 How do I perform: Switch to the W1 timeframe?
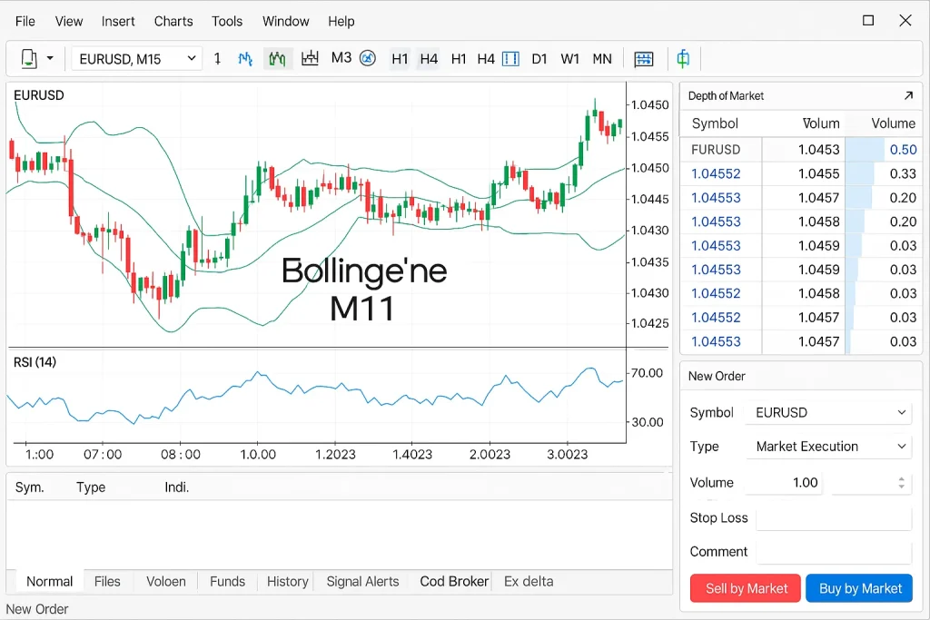pos(569,59)
